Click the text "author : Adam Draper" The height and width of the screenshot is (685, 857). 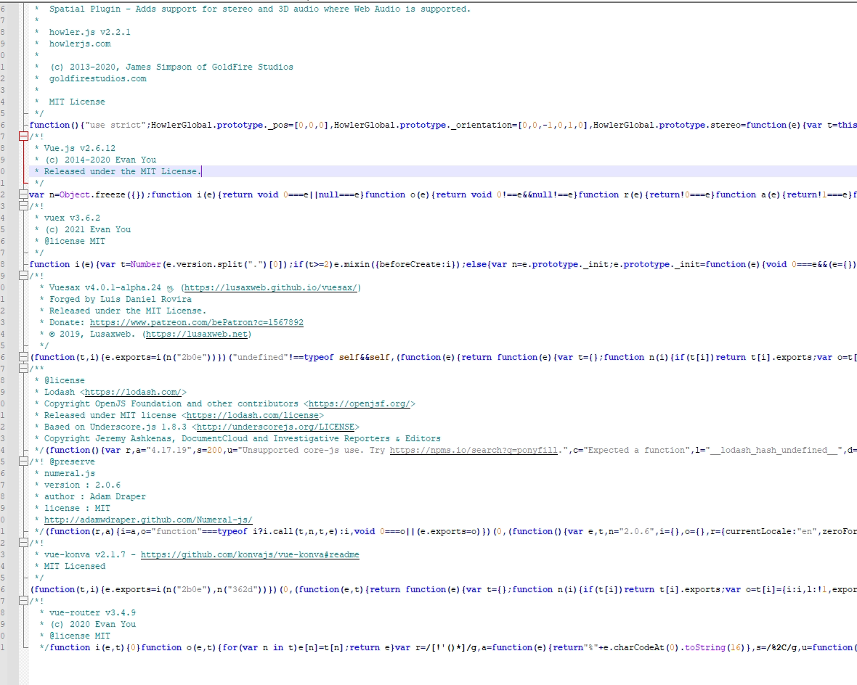(95, 496)
